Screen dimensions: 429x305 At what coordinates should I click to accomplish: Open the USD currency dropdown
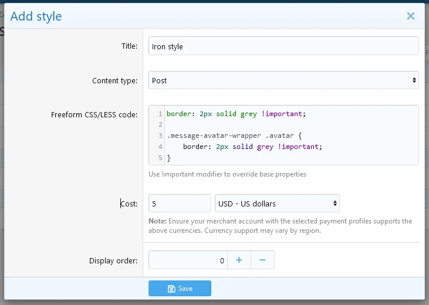click(277, 204)
